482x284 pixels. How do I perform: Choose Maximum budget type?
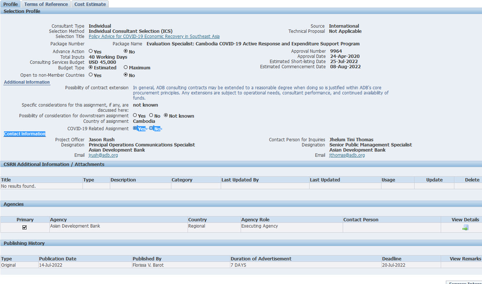126,67
